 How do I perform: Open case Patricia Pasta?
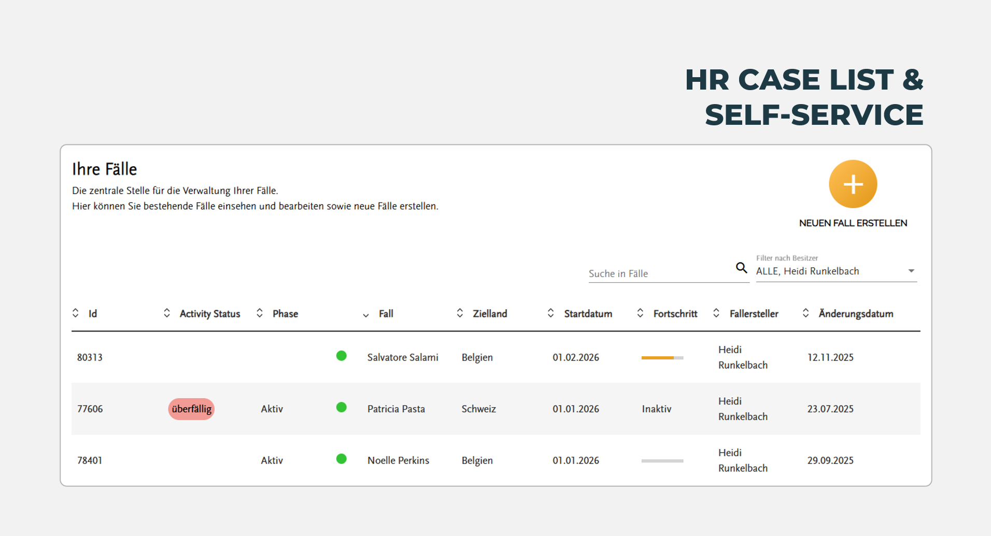pyautogui.click(x=396, y=409)
